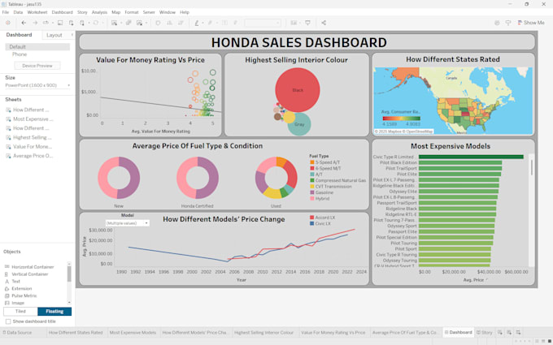Click the Device Preview button
Viewport: 553px width, 345px height.
pyautogui.click(x=37, y=66)
